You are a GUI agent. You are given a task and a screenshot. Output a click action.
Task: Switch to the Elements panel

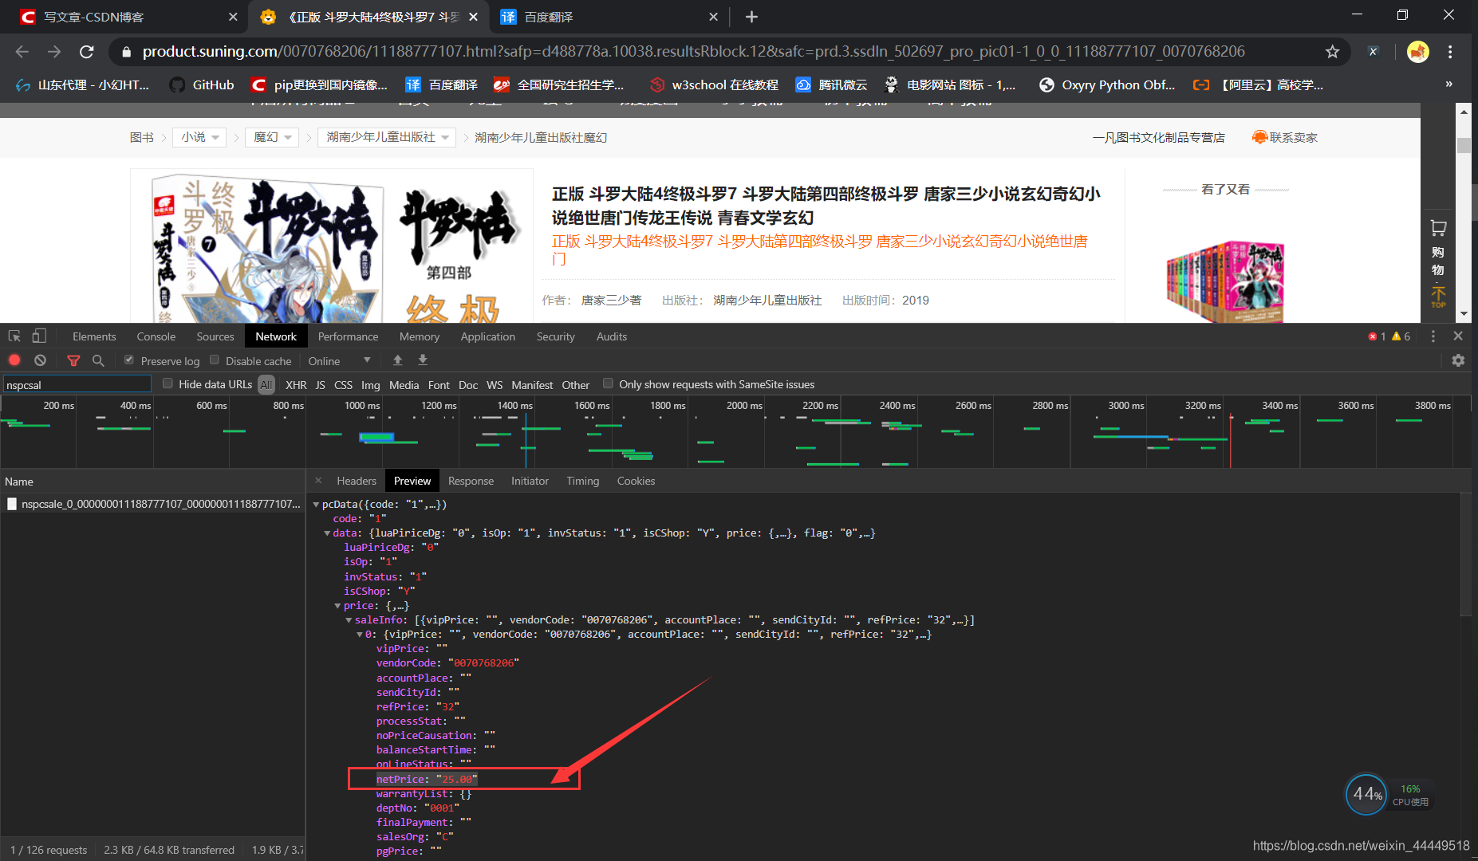[94, 336]
